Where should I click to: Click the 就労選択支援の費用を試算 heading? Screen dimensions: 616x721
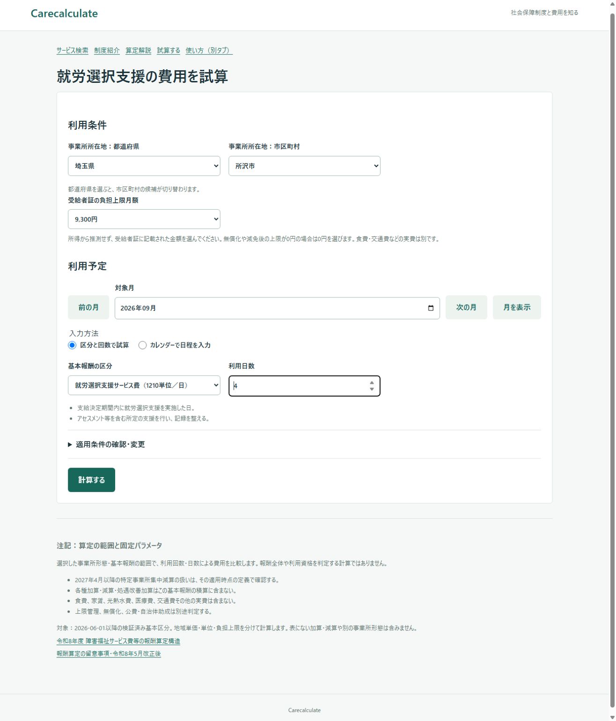click(x=142, y=76)
